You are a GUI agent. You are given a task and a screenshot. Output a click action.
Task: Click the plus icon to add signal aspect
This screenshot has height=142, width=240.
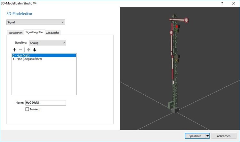[14, 50]
